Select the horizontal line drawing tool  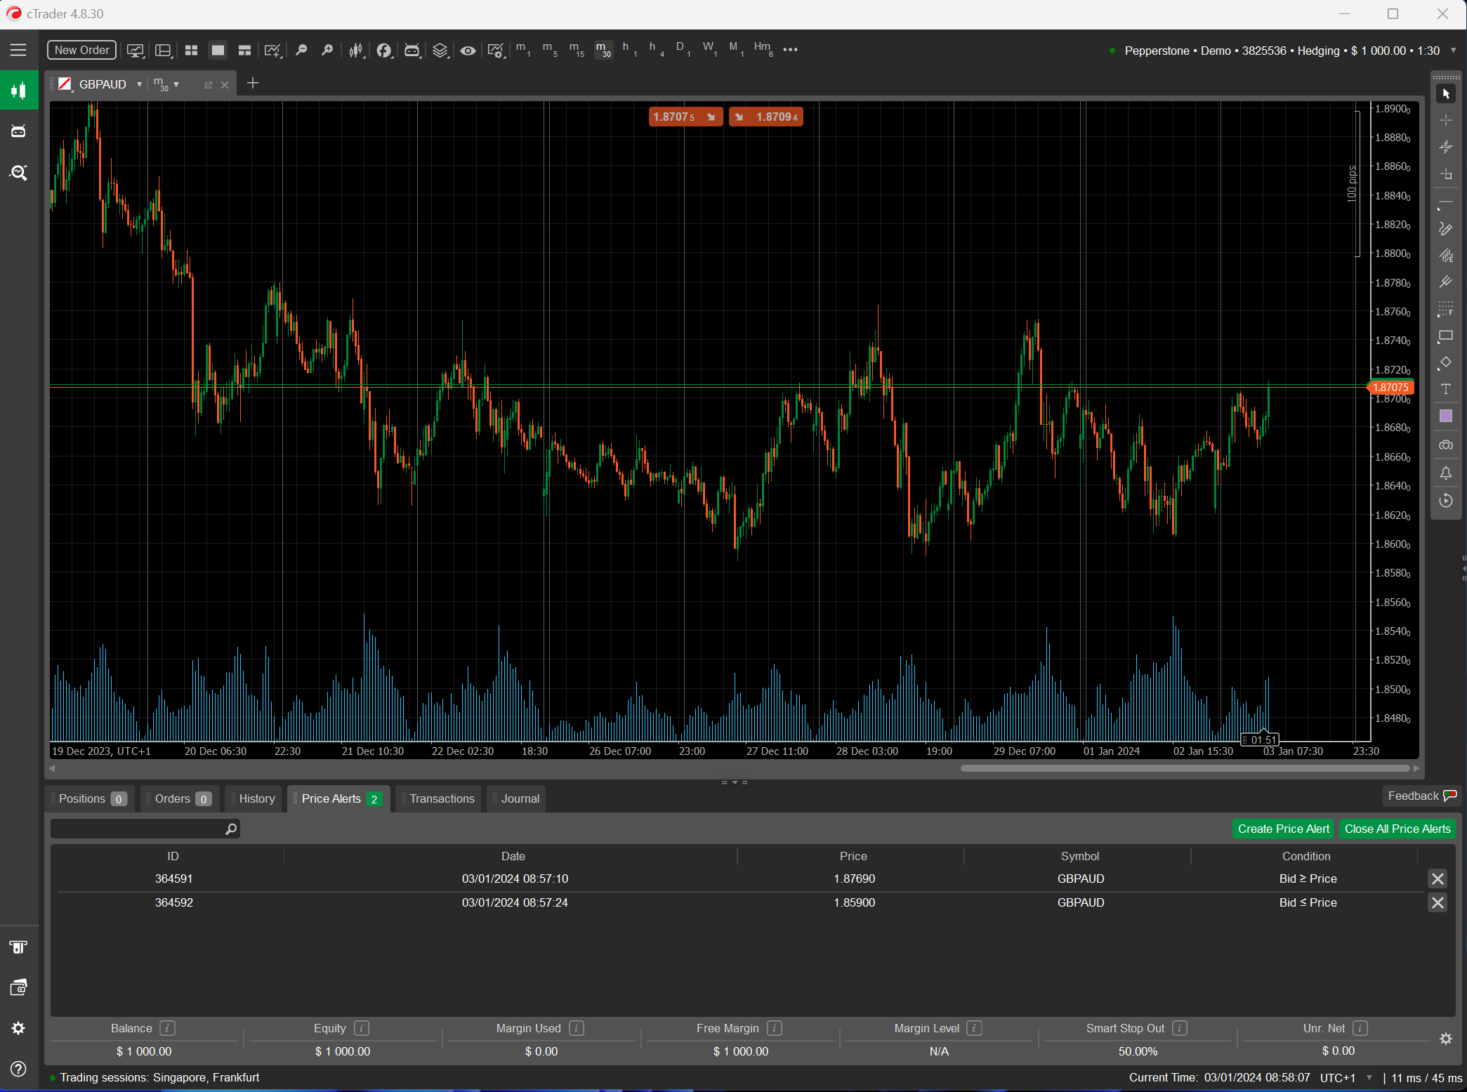1446,204
